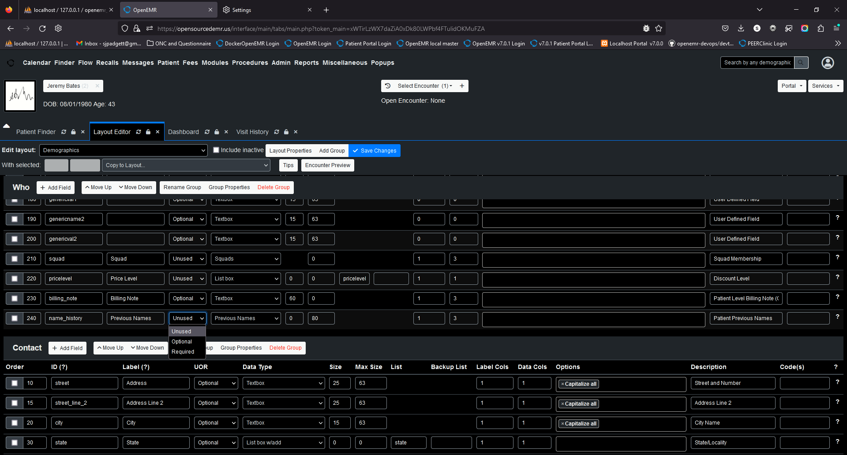Select the city row checkbox

click(15, 423)
